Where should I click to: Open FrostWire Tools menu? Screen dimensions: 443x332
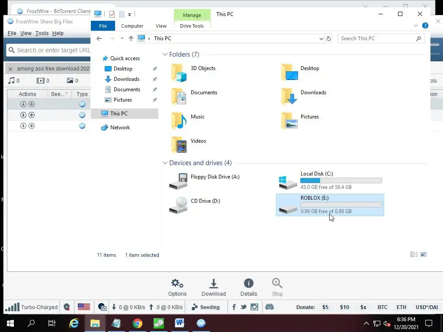pyautogui.click(x=42, y=33)
